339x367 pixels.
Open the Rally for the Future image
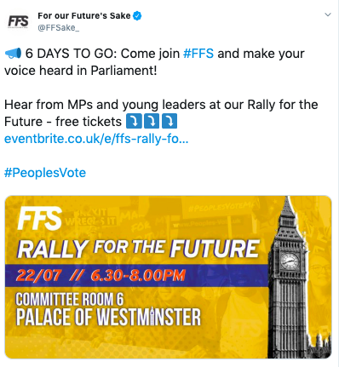pos(168,277)
